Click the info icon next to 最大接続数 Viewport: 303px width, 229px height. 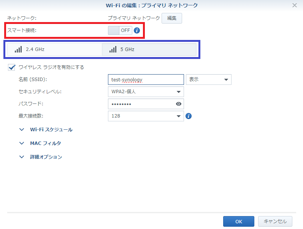click(189, 116)
